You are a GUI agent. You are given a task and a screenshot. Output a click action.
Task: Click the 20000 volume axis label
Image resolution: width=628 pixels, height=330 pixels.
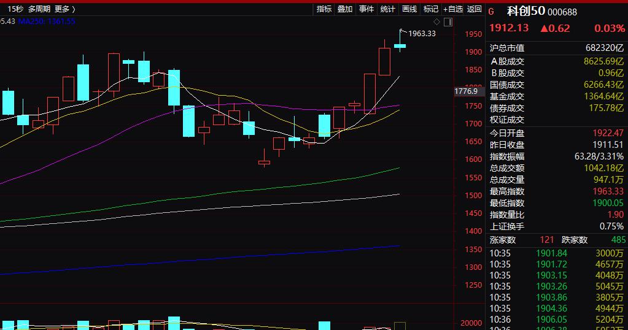click(x=471, y=323)
